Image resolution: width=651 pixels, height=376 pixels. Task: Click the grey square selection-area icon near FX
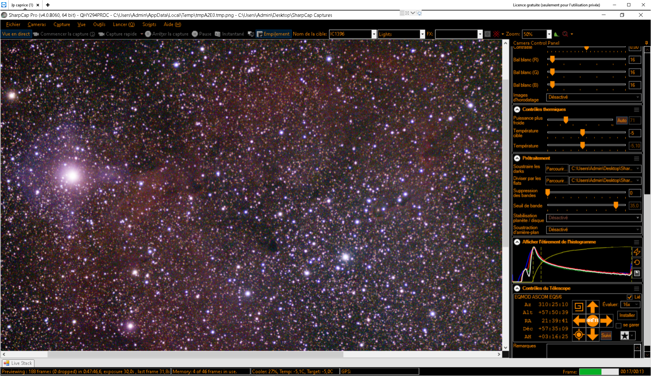tap(487, 34)
